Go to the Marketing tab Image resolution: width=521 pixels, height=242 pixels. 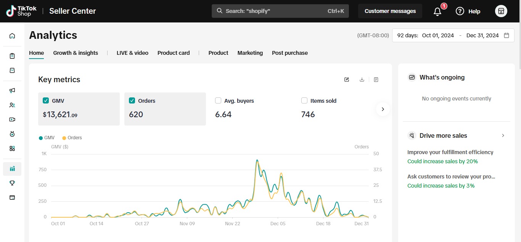pyautogui.click(x=250, y=53)
